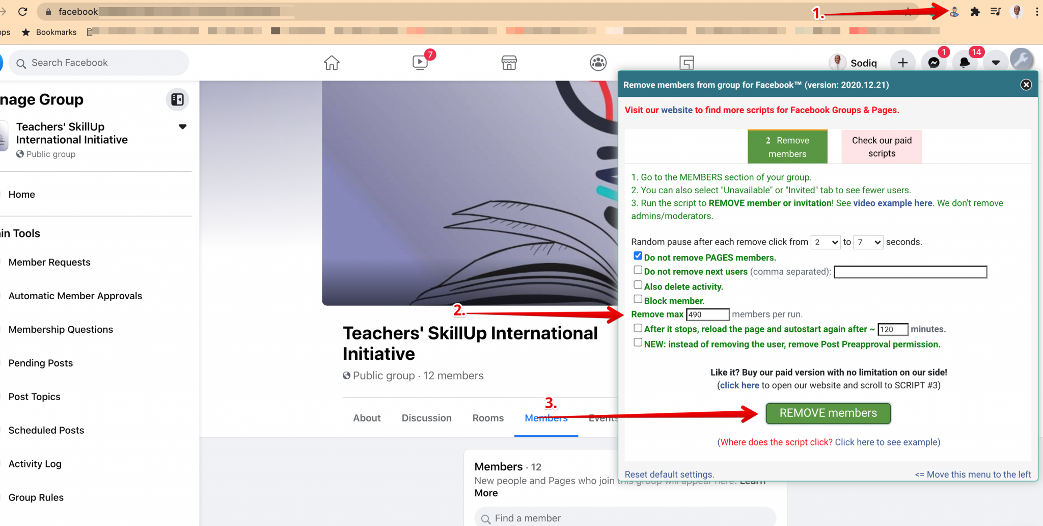This screenshot has height=526, width=1043.
Task: Open the Watch videos icon
Action: 419,62
